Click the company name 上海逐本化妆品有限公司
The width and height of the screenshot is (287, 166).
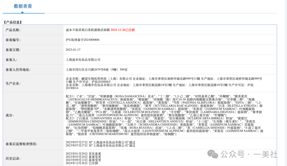click(x=83, y=60)
